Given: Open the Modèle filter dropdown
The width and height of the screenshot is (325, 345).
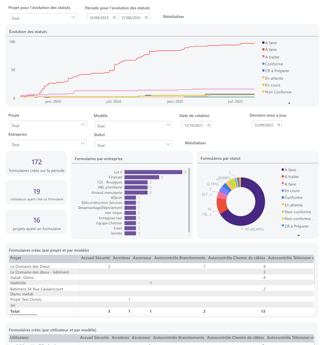Looking at the screenshot, I should click(133, 125).
